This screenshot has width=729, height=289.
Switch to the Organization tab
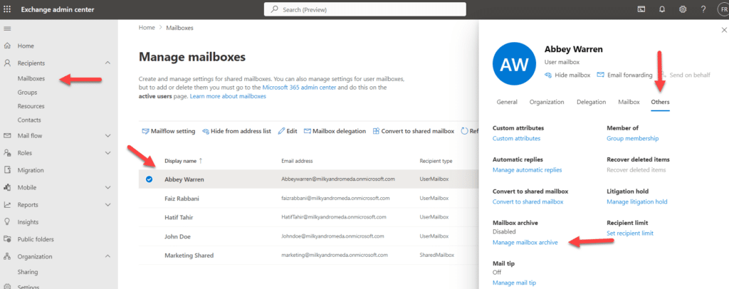pyautogui.click(x=547, y=102)
